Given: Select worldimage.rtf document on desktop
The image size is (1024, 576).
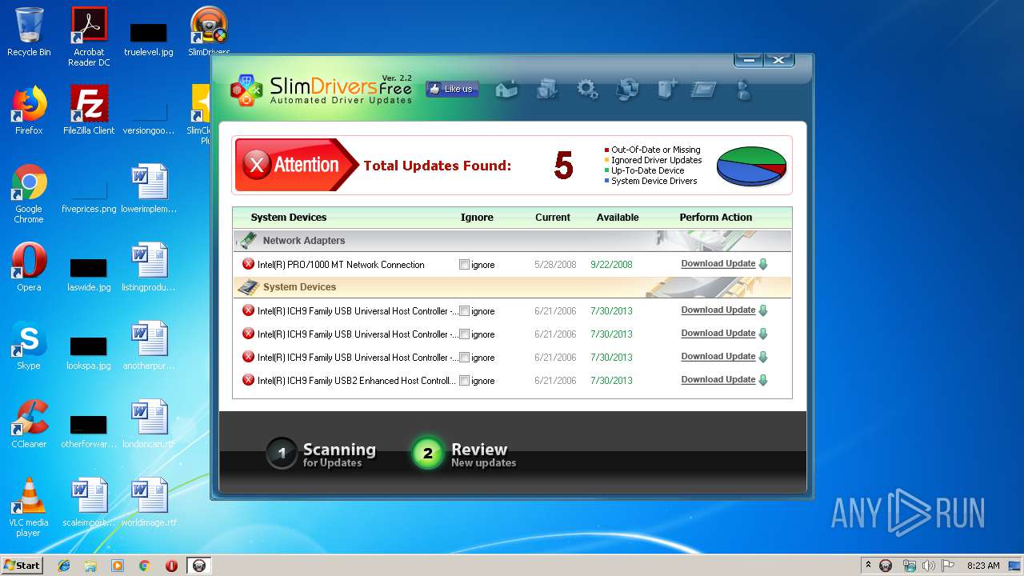Looking at the screenshot, I should [x=149, y=502].
